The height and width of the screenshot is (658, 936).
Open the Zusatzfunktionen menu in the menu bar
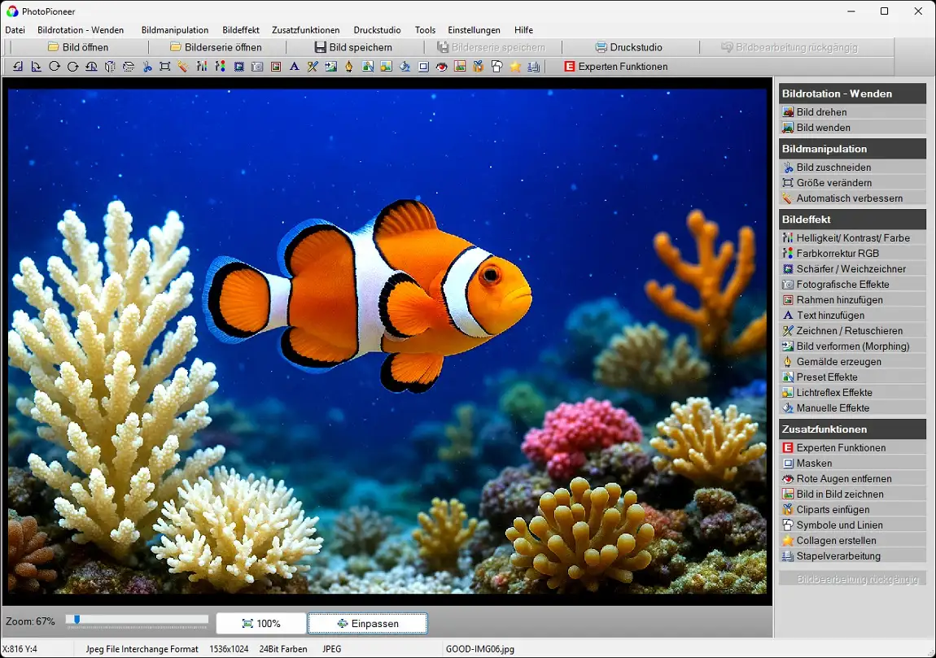(306, 30)
